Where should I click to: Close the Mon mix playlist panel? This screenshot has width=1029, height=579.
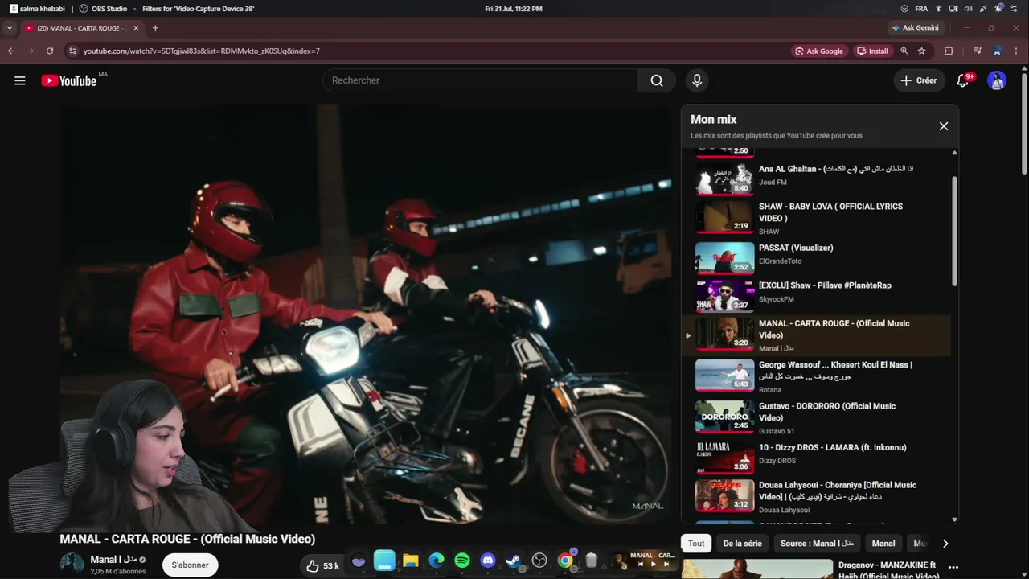pyautogui.click(x=944, y=126)
